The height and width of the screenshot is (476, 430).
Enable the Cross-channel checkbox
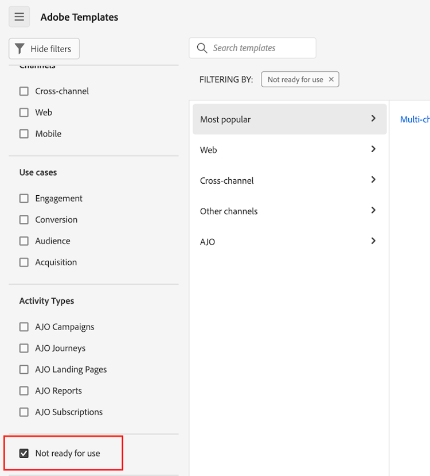[x=24, y=91]
